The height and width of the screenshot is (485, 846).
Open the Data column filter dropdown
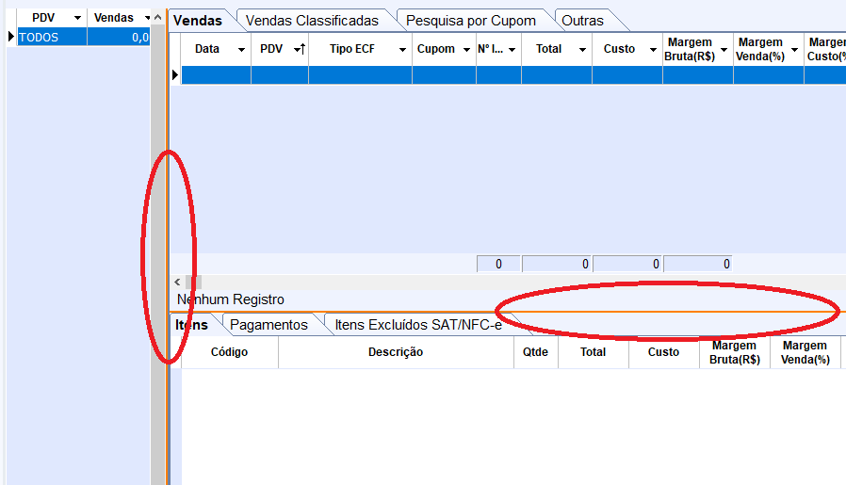[242, 50]
